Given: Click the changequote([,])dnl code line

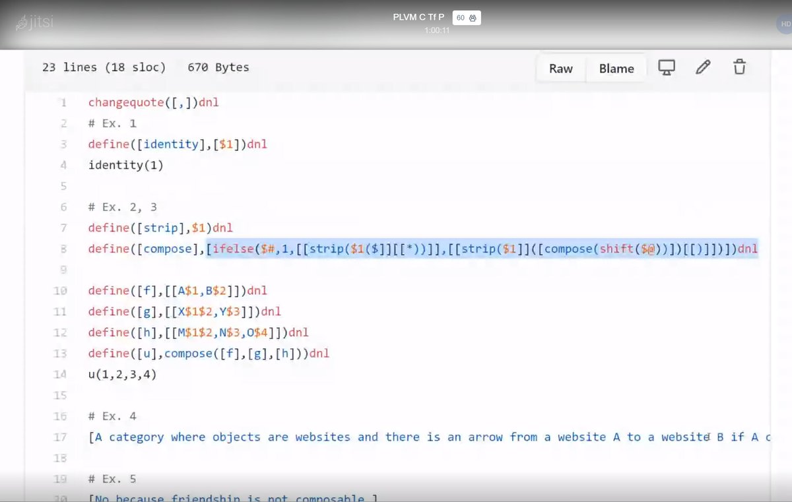Looking at the screenshot, I should click(x=153, y=103).
